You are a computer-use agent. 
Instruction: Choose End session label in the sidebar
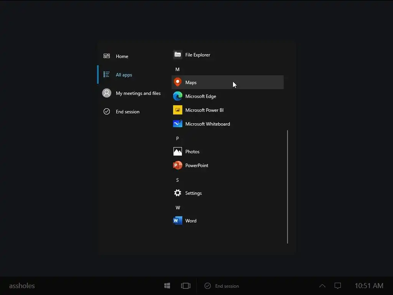[127, 112]
